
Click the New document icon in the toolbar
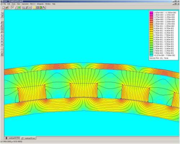click(x=4, y=8)
